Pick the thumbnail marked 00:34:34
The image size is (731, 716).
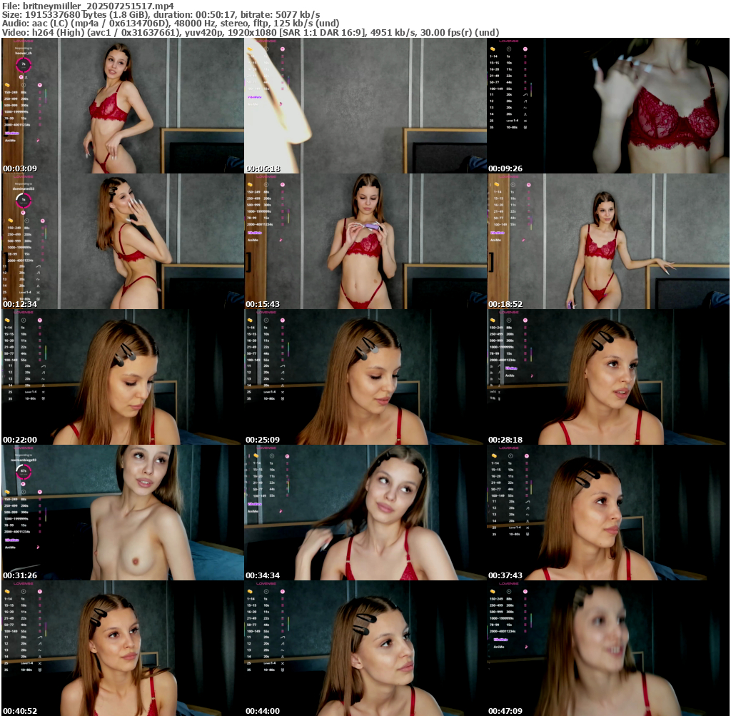pyautogui.click(x=365, y=513)
